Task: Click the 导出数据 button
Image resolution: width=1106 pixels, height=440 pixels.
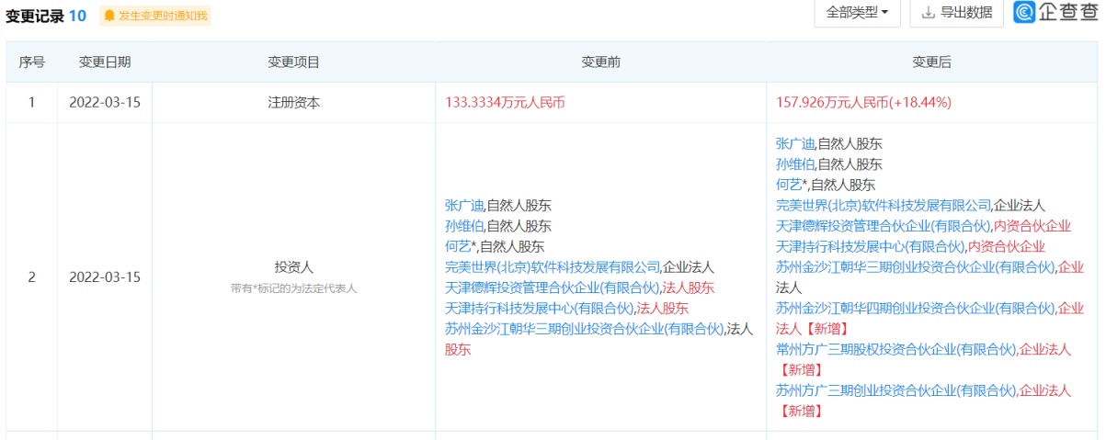Action: (x=956, y=13)
